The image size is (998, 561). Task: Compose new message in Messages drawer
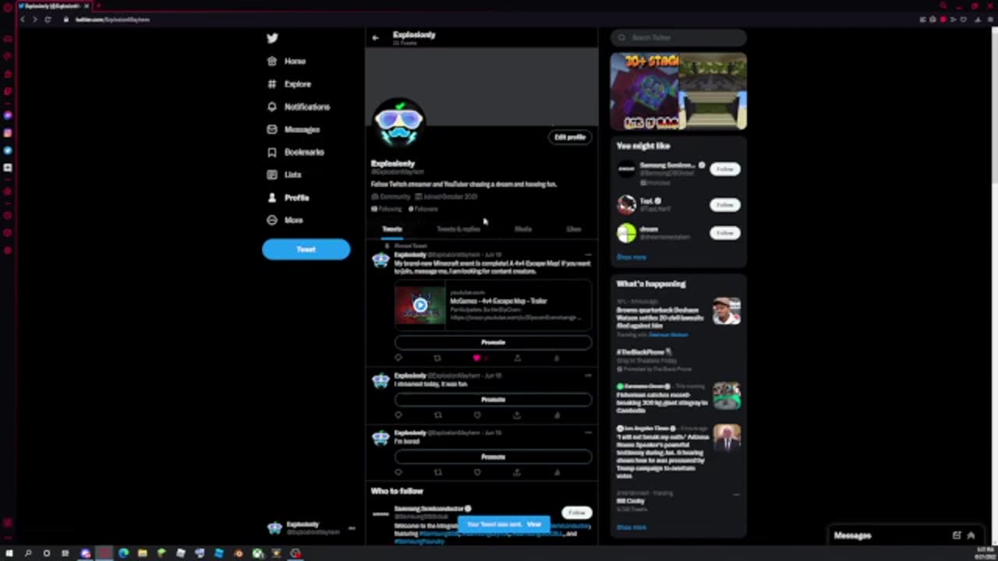pyautogui.click(x=957, y=535)
